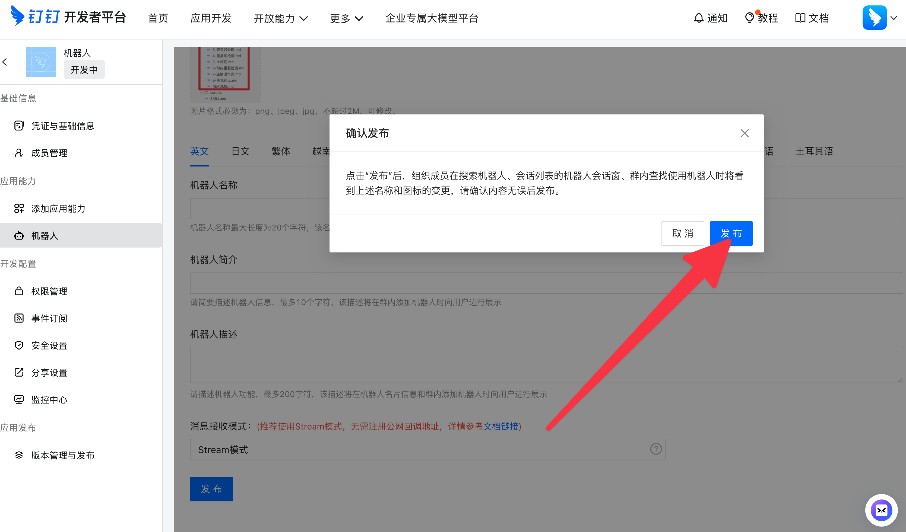Cancel the publish dialog with 取消
The width and height of the screenshot is (906, 532).
(x=682, y=233)
